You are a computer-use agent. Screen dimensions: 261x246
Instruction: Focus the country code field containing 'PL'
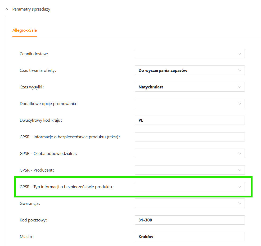[x=190, y=120]
